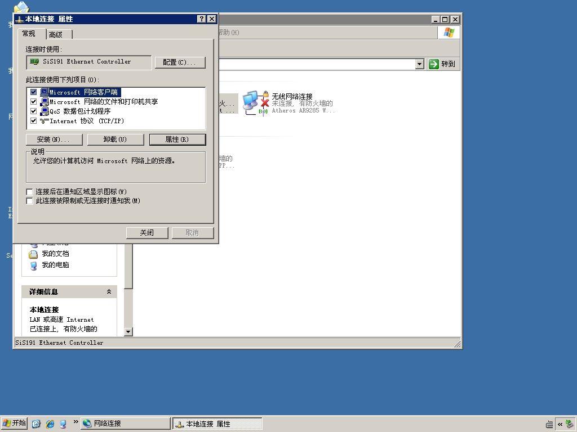Image resolution: width=577 pixels, height=432 pixels.
Task: Click the green safely-remove hardware tray icon
Action: 570,424
